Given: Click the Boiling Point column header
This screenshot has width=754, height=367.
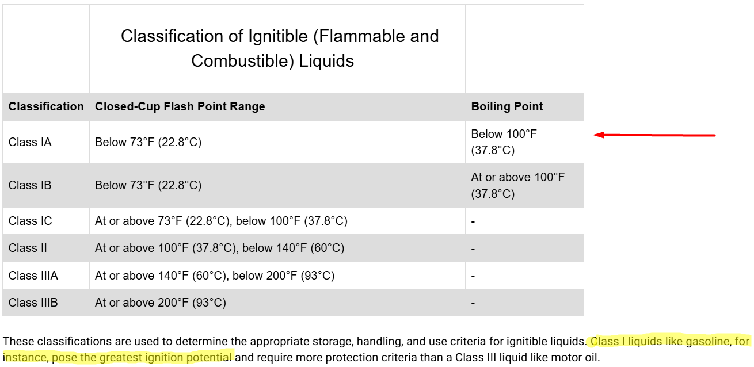Looking at the screenshot, I should click(507, 106).
